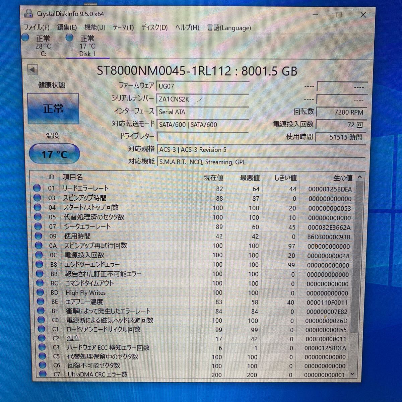Click the 最悪値 column header
Image resolution: width=402 pixels, height=402 pixels.
(250, 178)
